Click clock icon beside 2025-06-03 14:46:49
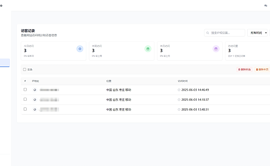The height and width of the screenshot is (166, 270). point(179,90)
